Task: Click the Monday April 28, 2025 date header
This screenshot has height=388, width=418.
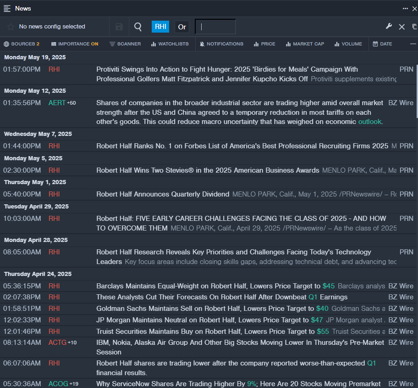Action: (x=36, y=240)
